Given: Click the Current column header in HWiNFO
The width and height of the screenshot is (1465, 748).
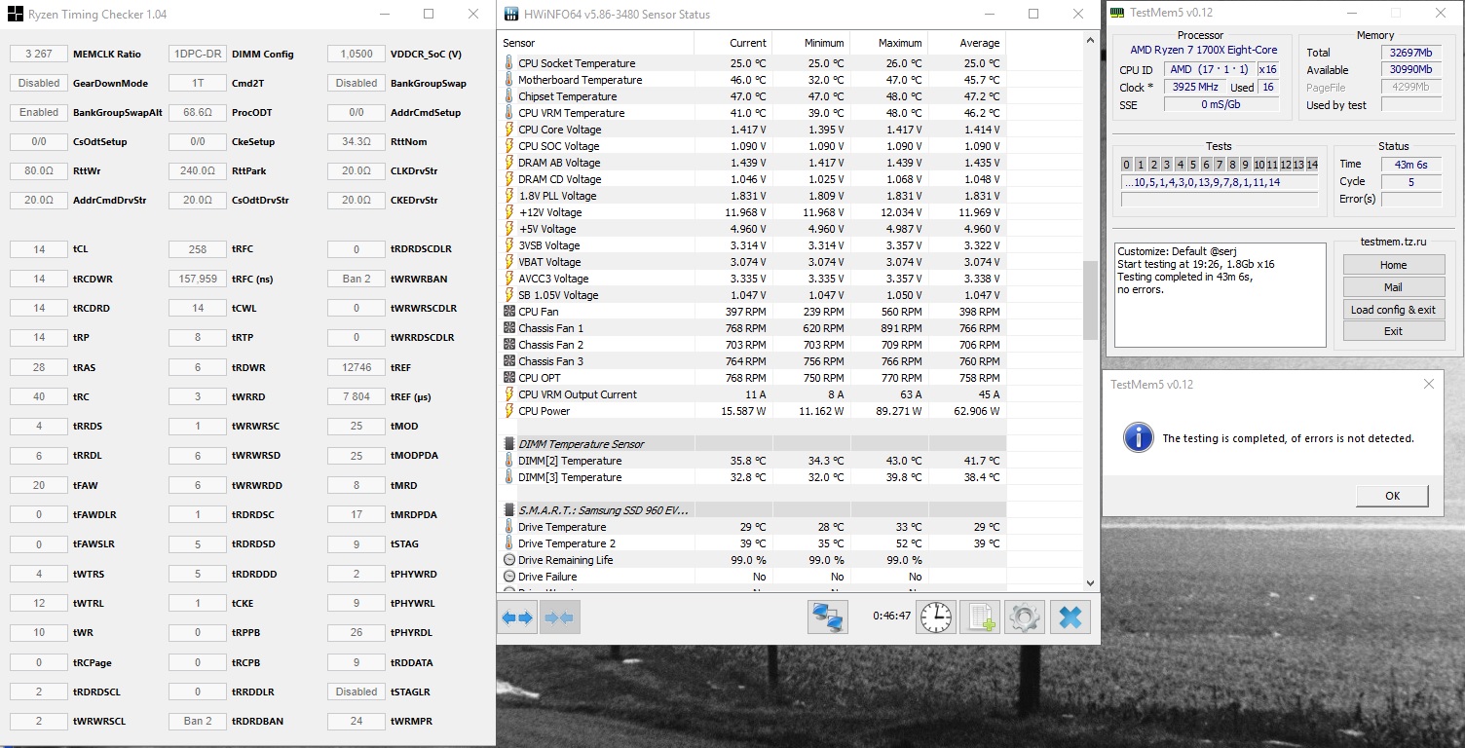Looking at the screenshot, I should point(732,43).
